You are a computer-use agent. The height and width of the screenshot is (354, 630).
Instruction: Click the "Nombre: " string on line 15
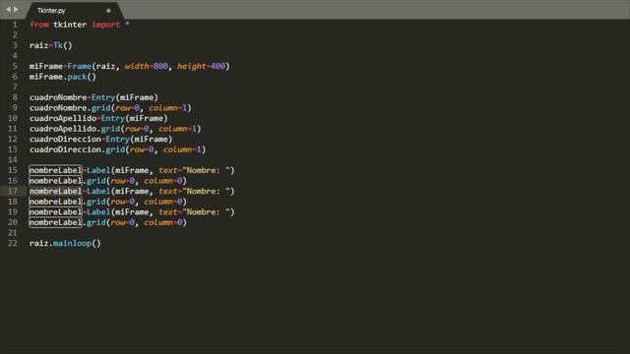coord(206,170)
